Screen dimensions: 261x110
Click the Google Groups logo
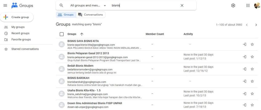22,6
